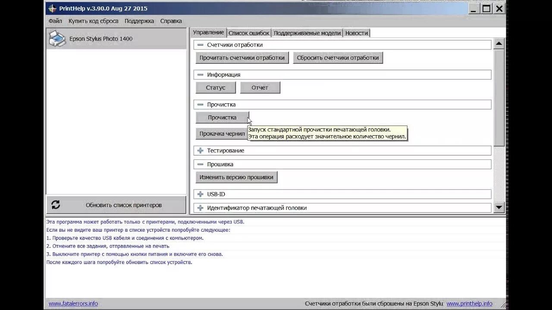Click the refresh arrows icon beside Обновить список принтеров

[56, 205]
